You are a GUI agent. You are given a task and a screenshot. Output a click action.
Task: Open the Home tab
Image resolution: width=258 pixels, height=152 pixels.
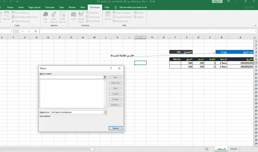10,7
